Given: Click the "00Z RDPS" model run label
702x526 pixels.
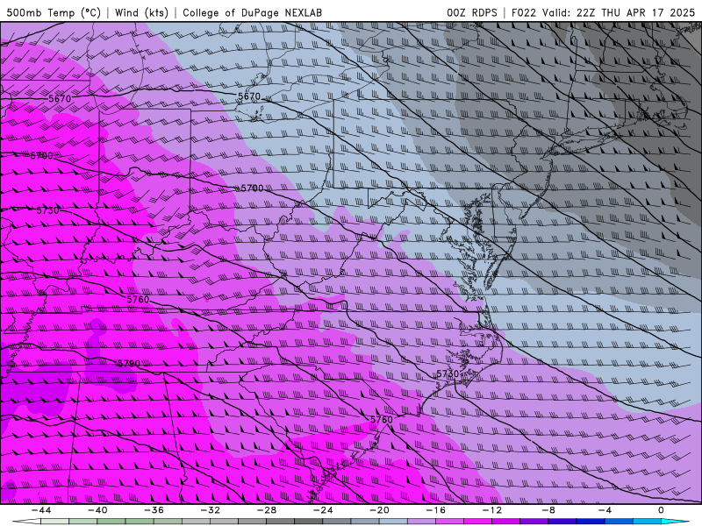Looking at the screenshot, I should tap(472, 12).
